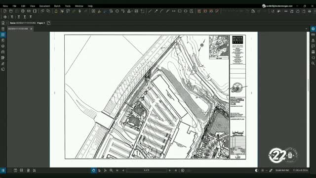The width and height of the screenshot is (316, 178).
Task: Click the Print icon in toolbar
Action: (23, 11)
